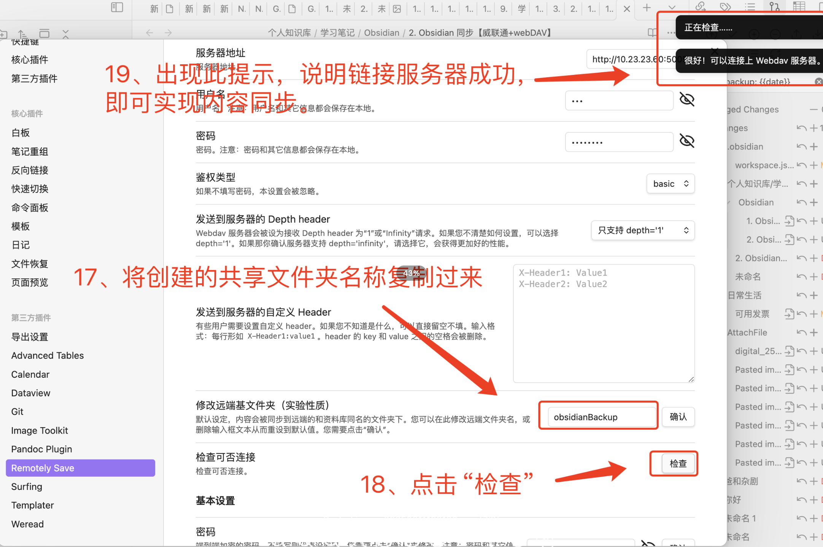The image size is (823, 547).
Task: Toggle password visibility eye icon
Action: (687, 142)
